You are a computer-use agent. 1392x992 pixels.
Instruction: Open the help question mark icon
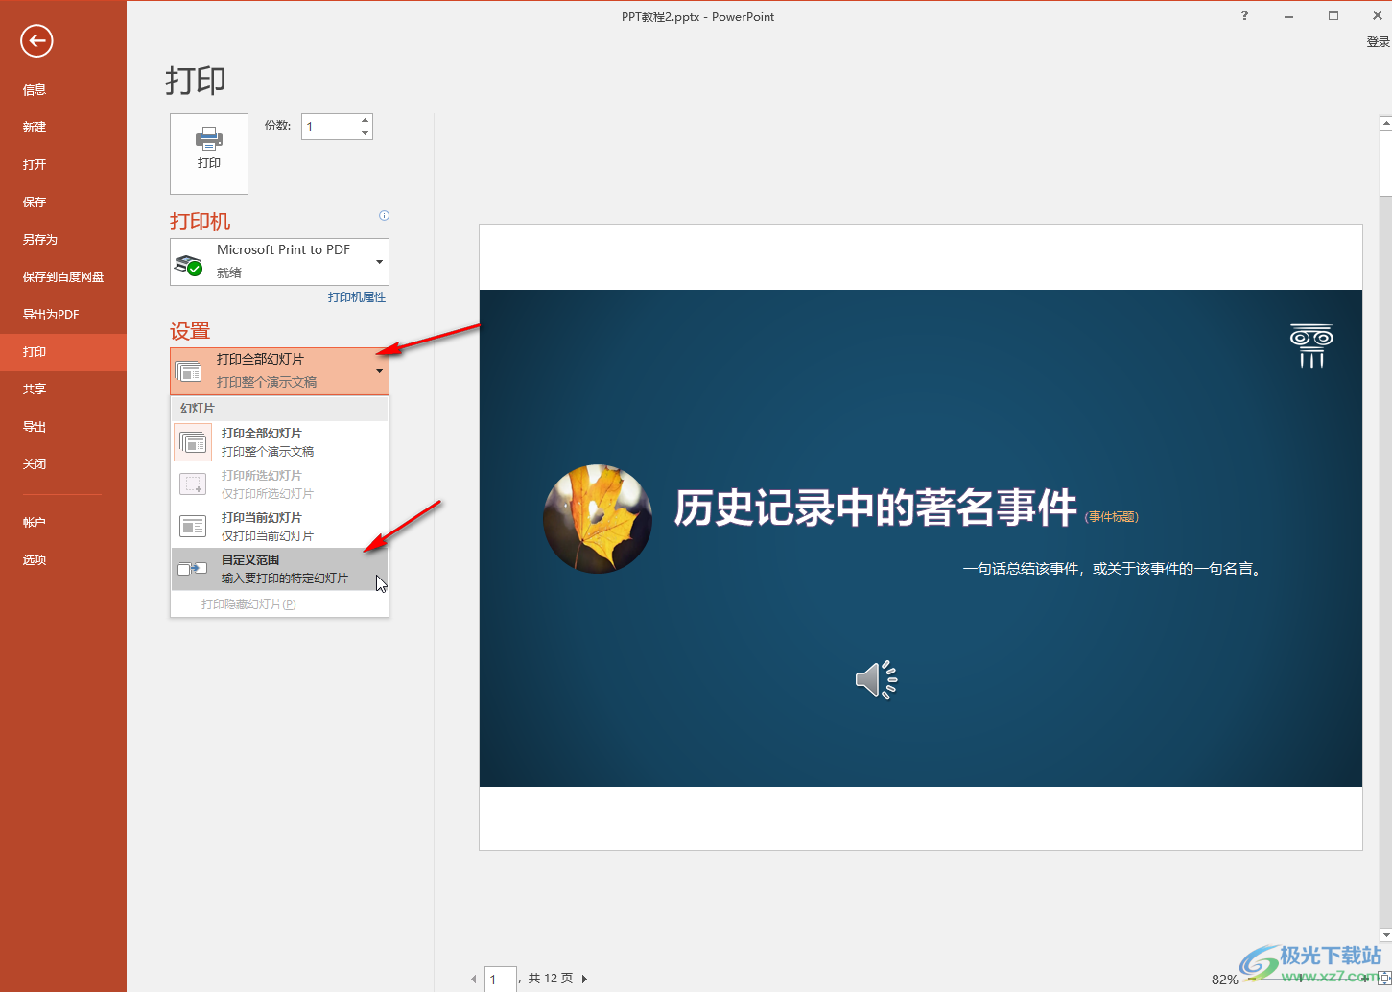point(1244,15)
